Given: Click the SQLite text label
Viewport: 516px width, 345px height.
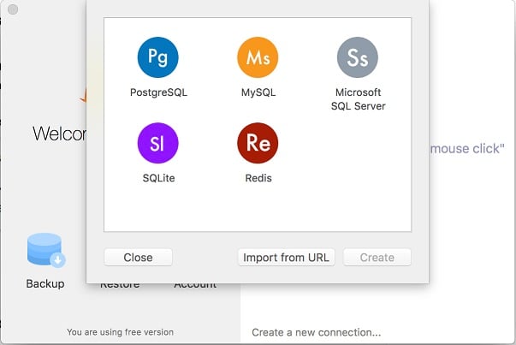Looking at the screenshot, I should [x=158, y=178].
